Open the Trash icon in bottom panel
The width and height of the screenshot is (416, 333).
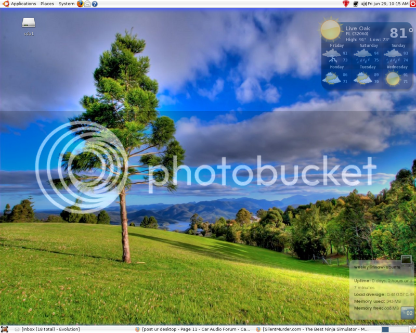click(x=413, y=329)
